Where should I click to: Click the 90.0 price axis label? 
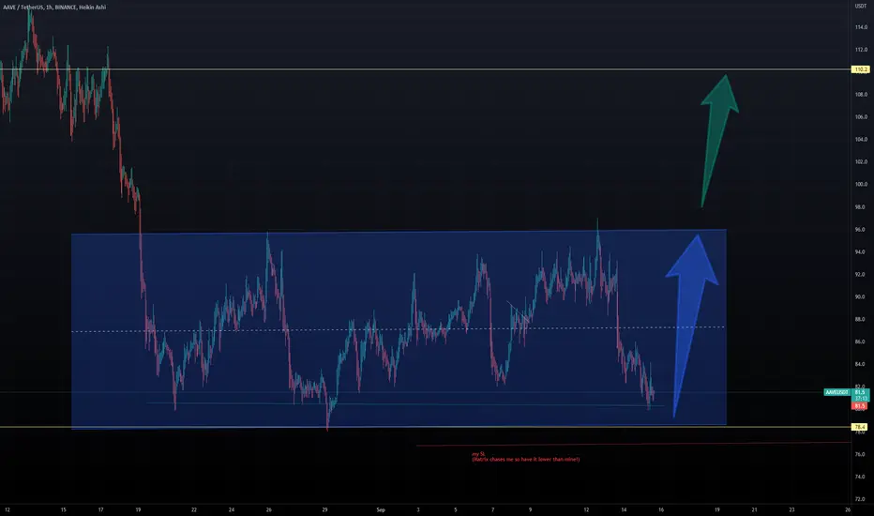pos(860,296)
